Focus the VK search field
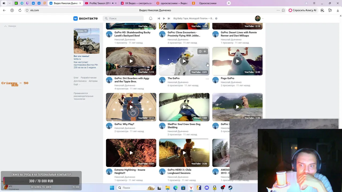The image size is (342, 192). [x=123, y=18]
